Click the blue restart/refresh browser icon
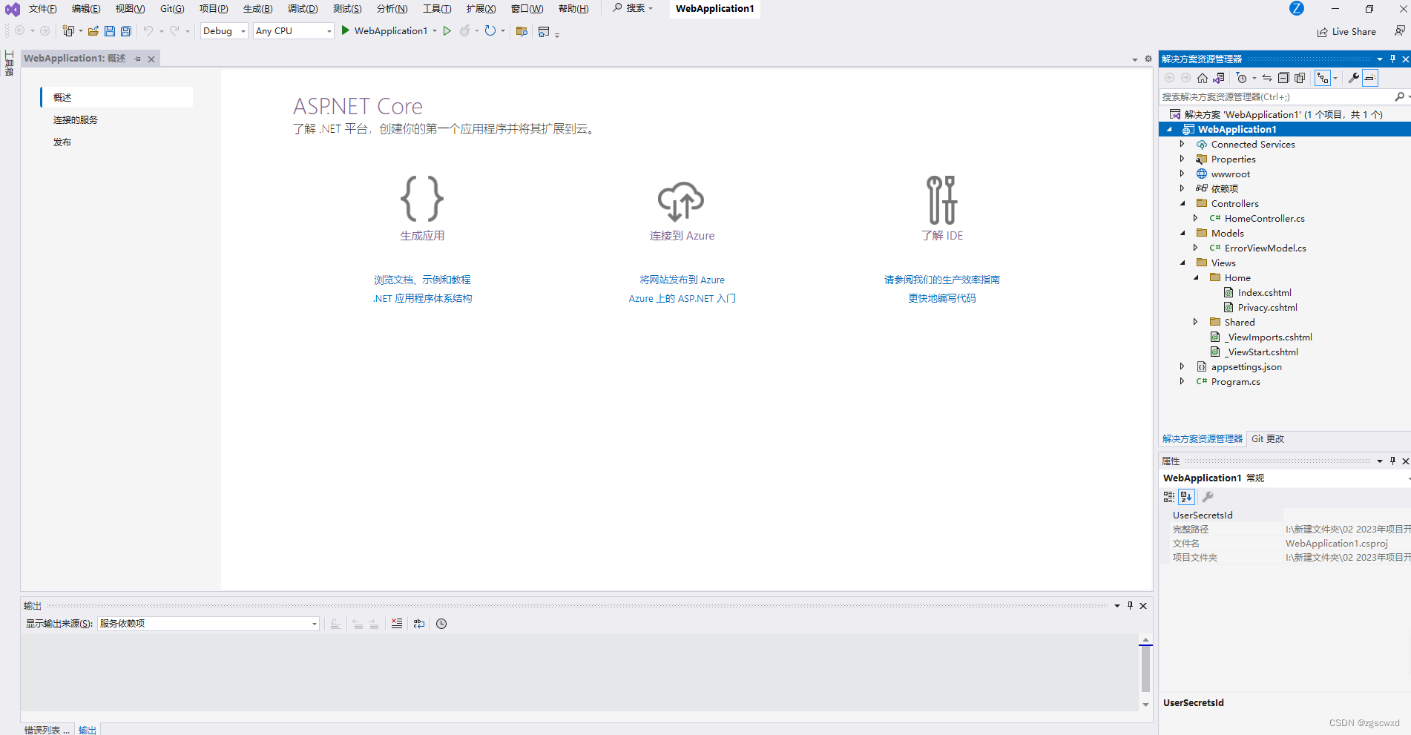1411x735 pixels. pyautogui.click(x=490, y=31)
